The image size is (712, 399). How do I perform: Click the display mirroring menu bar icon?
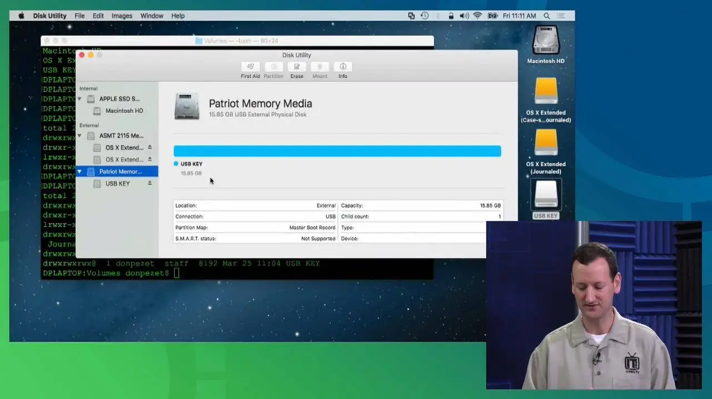pyautogui.click(x=411, y=16)
